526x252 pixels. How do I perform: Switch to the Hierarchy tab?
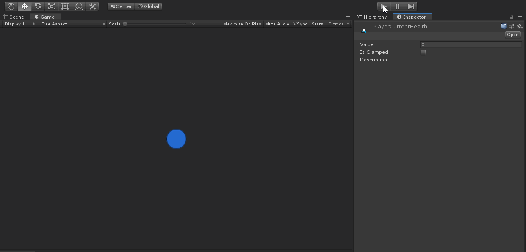point(372,17)
